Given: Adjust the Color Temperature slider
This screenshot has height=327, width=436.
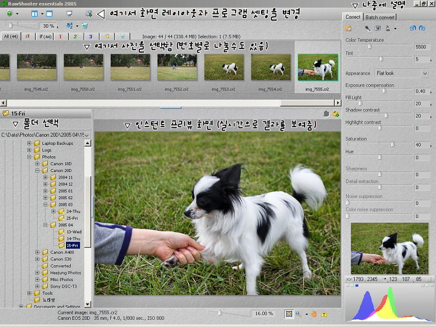Looking at the screenshot, I should click(370, 47).
